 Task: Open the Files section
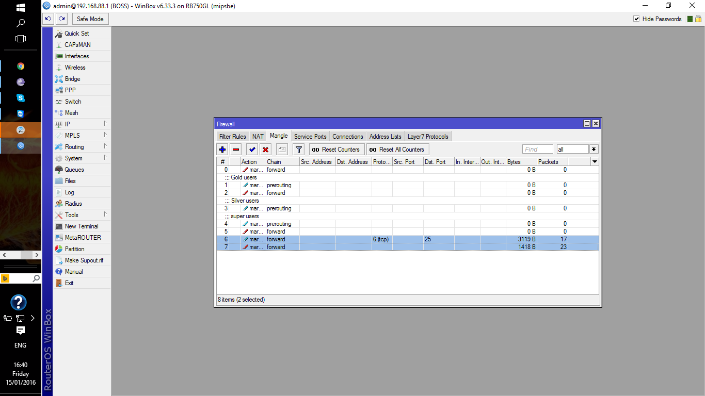pos(82,181)
